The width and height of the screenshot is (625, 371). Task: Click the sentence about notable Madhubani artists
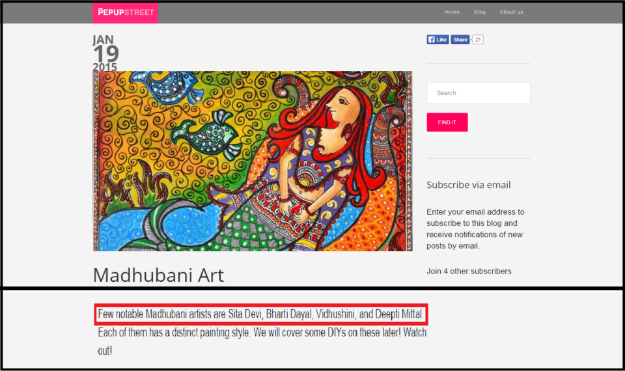tap(260, 314)
